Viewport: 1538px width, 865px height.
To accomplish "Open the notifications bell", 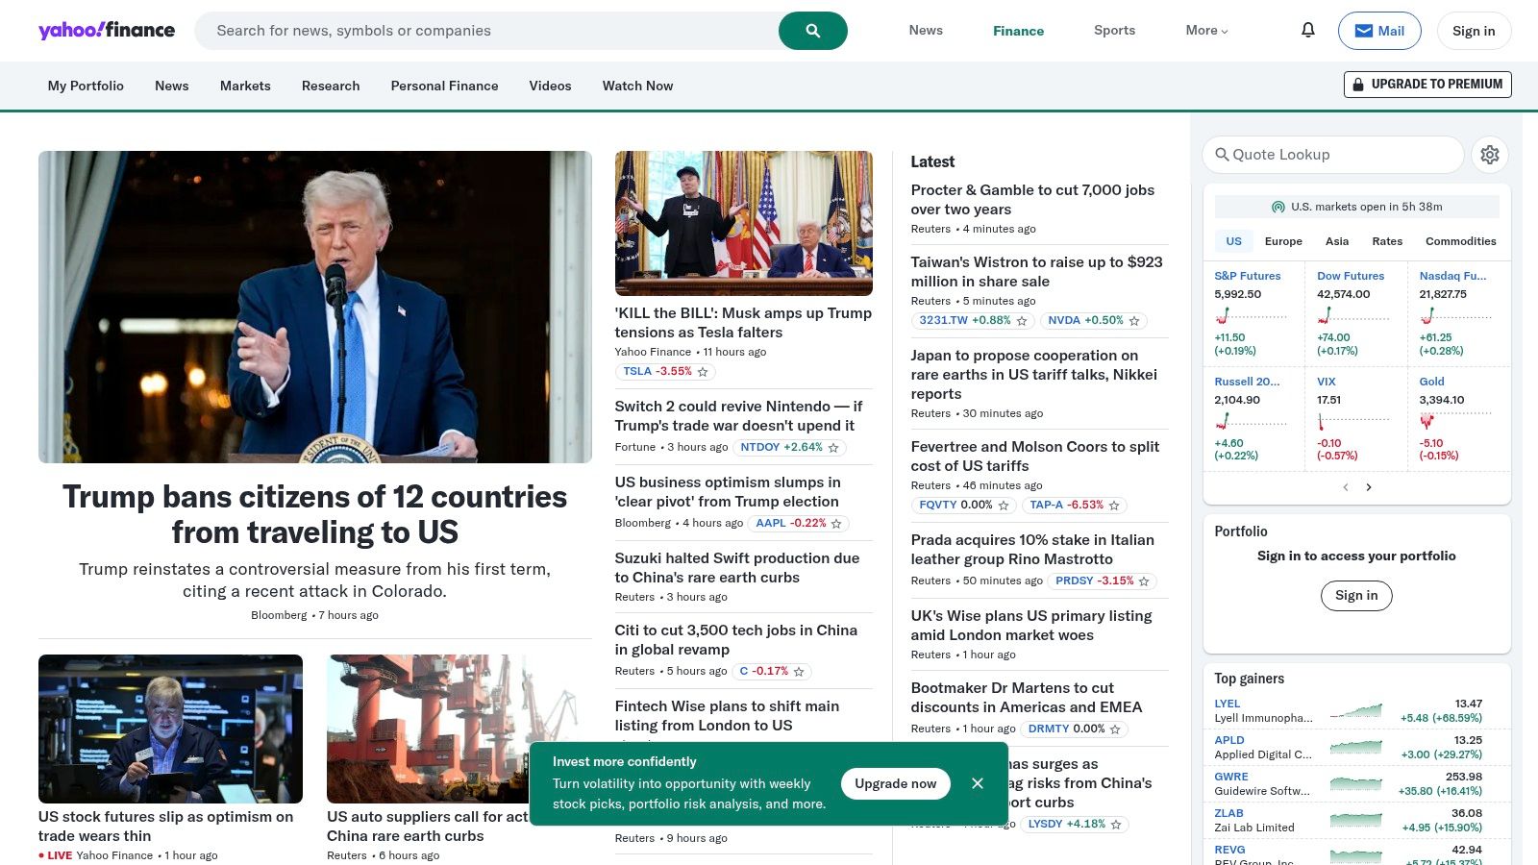I will coord(1308,30).
